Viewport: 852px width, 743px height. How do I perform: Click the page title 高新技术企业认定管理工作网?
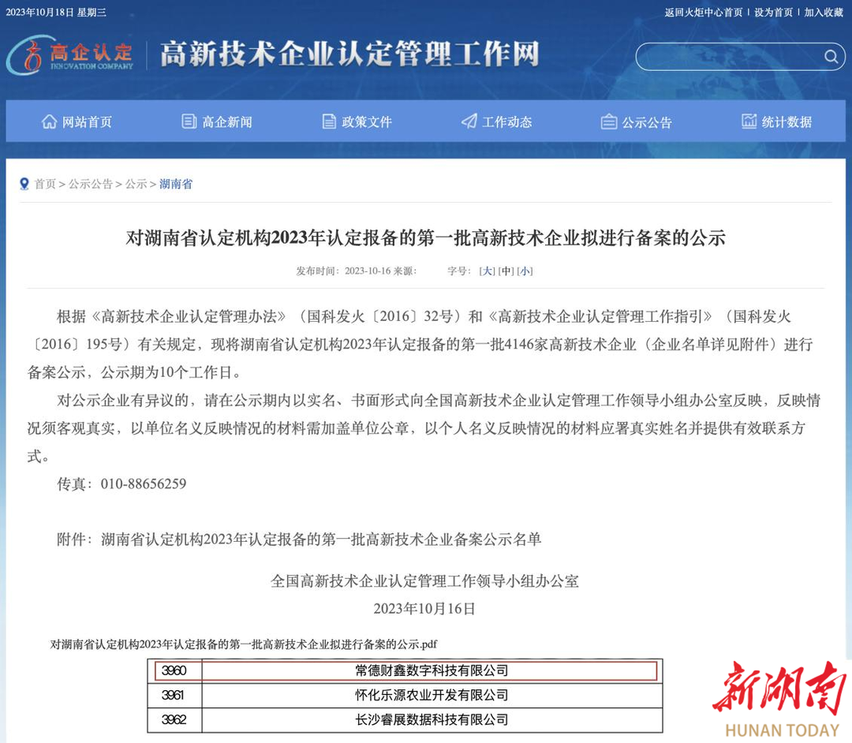coord(350,54)
